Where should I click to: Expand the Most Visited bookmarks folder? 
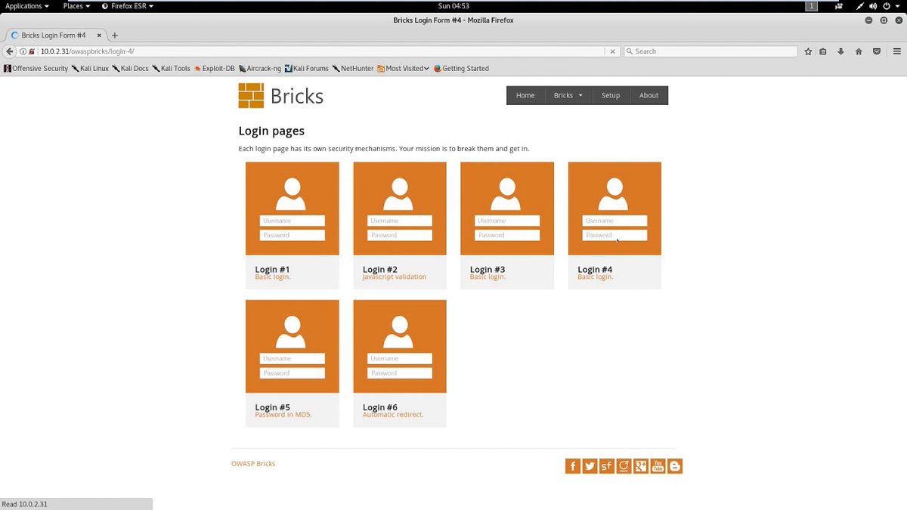click(403, 68)
